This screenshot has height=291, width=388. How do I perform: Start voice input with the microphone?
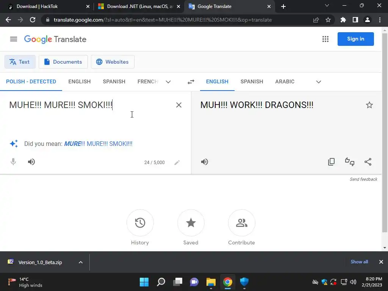point(13,162)
